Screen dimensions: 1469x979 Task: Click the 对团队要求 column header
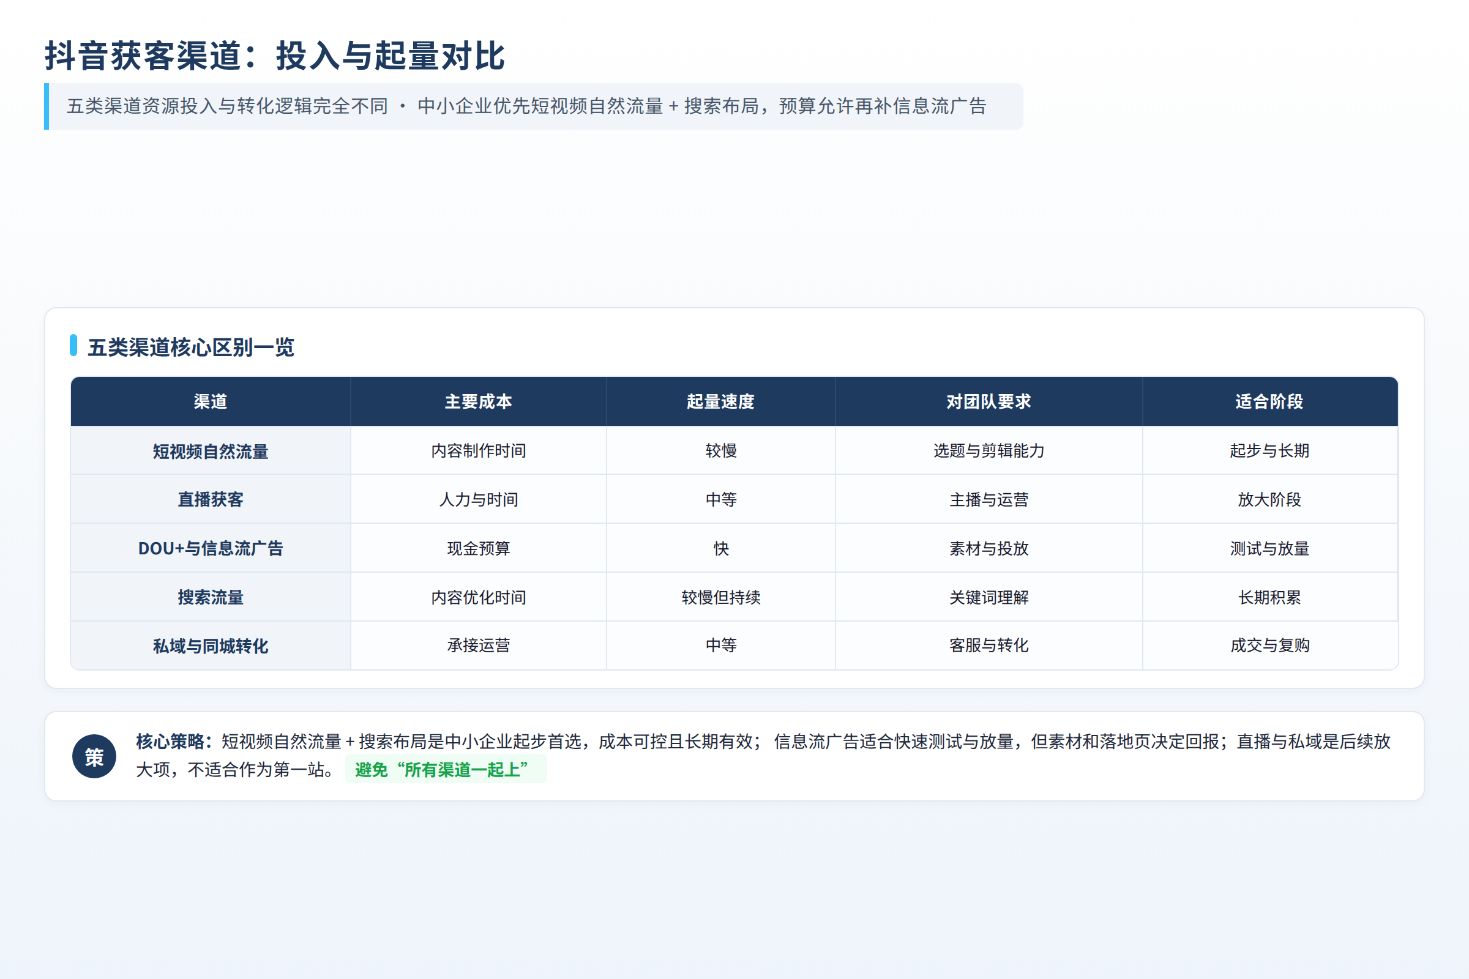[989, 401]
